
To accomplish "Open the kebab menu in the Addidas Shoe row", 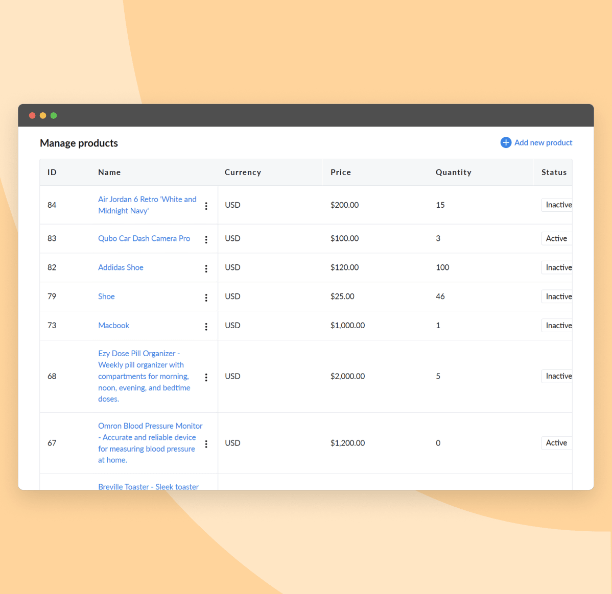I will coord(206,268).
